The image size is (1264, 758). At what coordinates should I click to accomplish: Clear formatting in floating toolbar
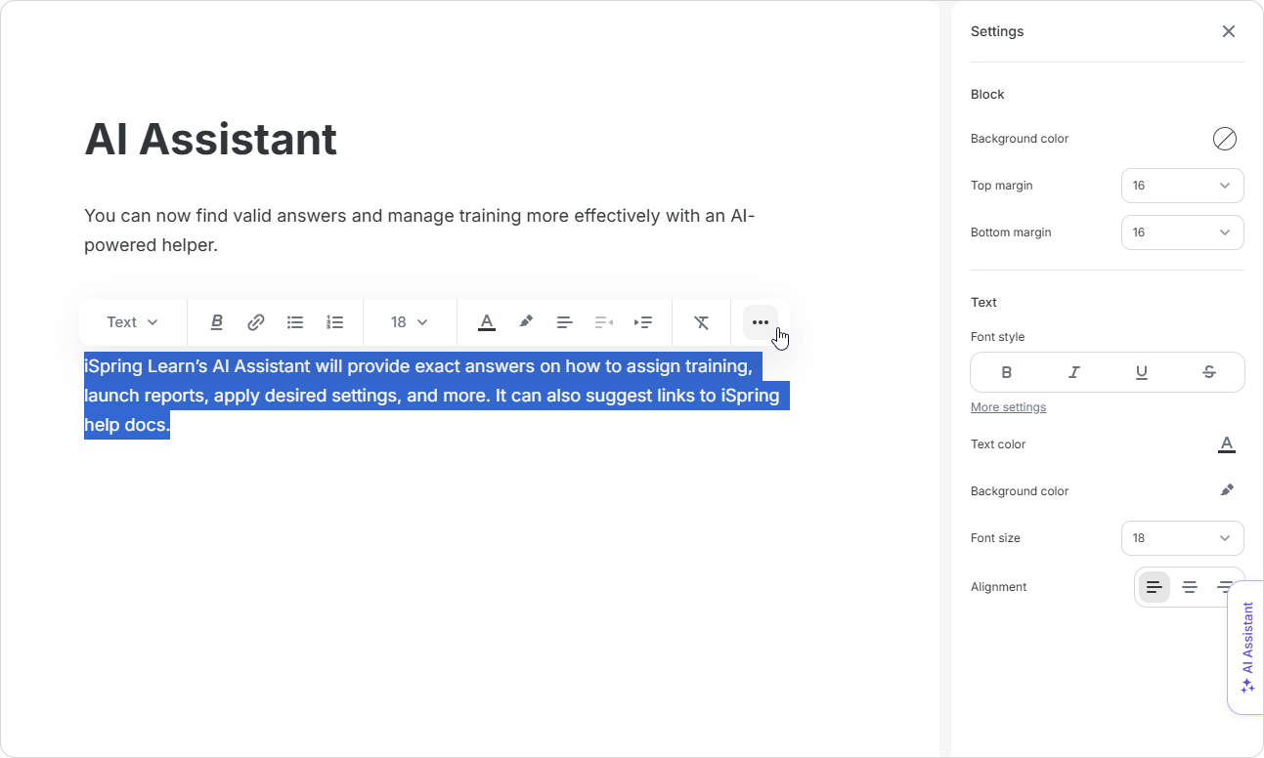(x=702, y=322)
